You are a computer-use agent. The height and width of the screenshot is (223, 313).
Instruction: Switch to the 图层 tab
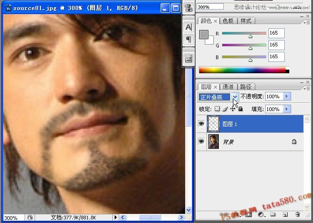206,86
